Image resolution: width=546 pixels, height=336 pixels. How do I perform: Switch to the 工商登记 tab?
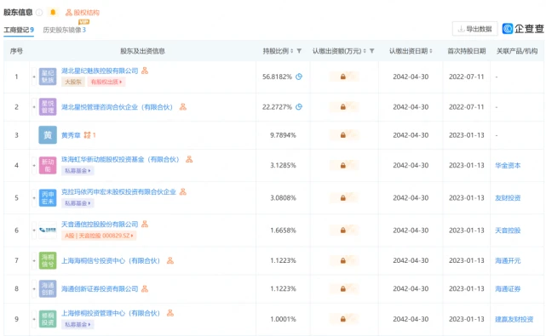[19, 30]
